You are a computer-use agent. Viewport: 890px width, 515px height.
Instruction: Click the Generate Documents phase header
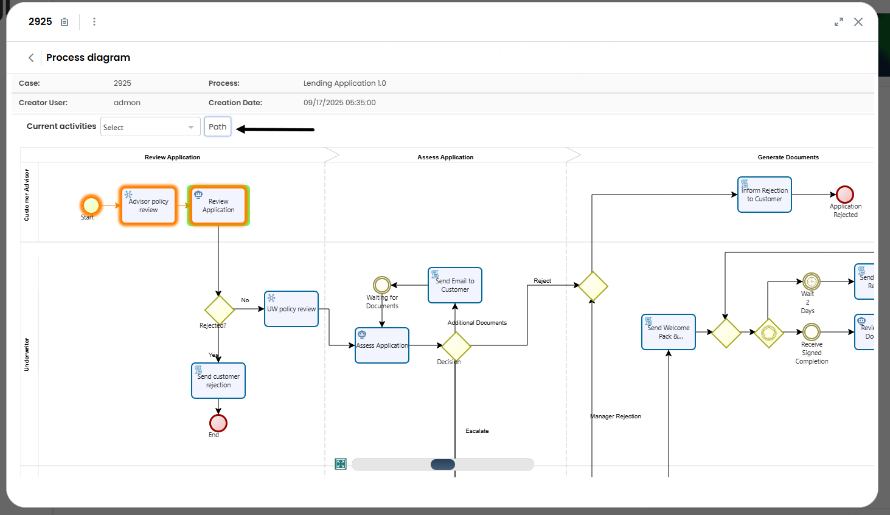(788, 156)
